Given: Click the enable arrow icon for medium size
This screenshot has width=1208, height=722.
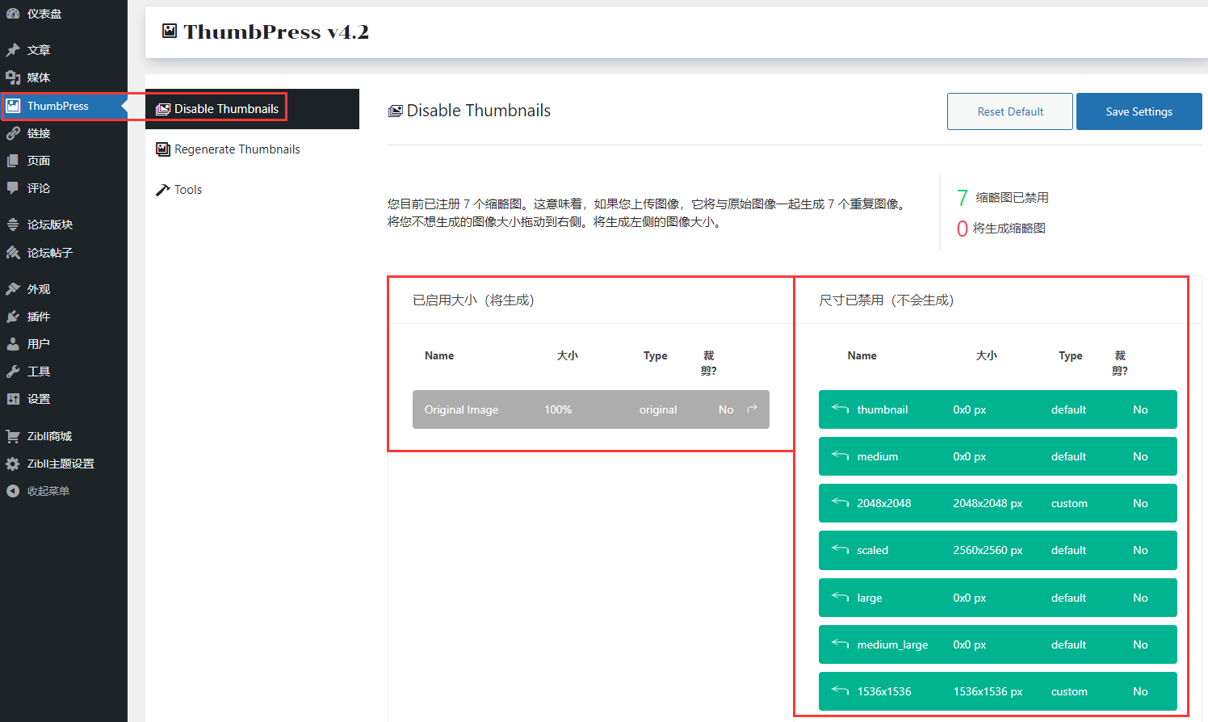Looking at the screenshot, I should (840, 455).
